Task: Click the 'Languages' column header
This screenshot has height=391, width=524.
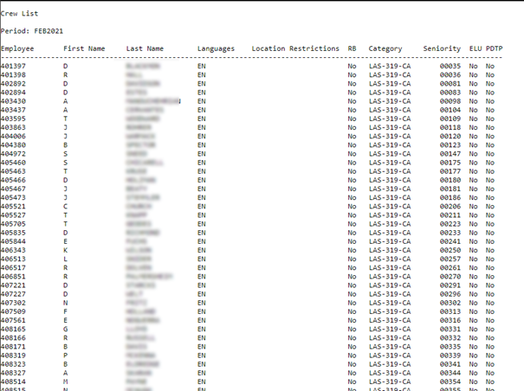Action: coord(216,48)
